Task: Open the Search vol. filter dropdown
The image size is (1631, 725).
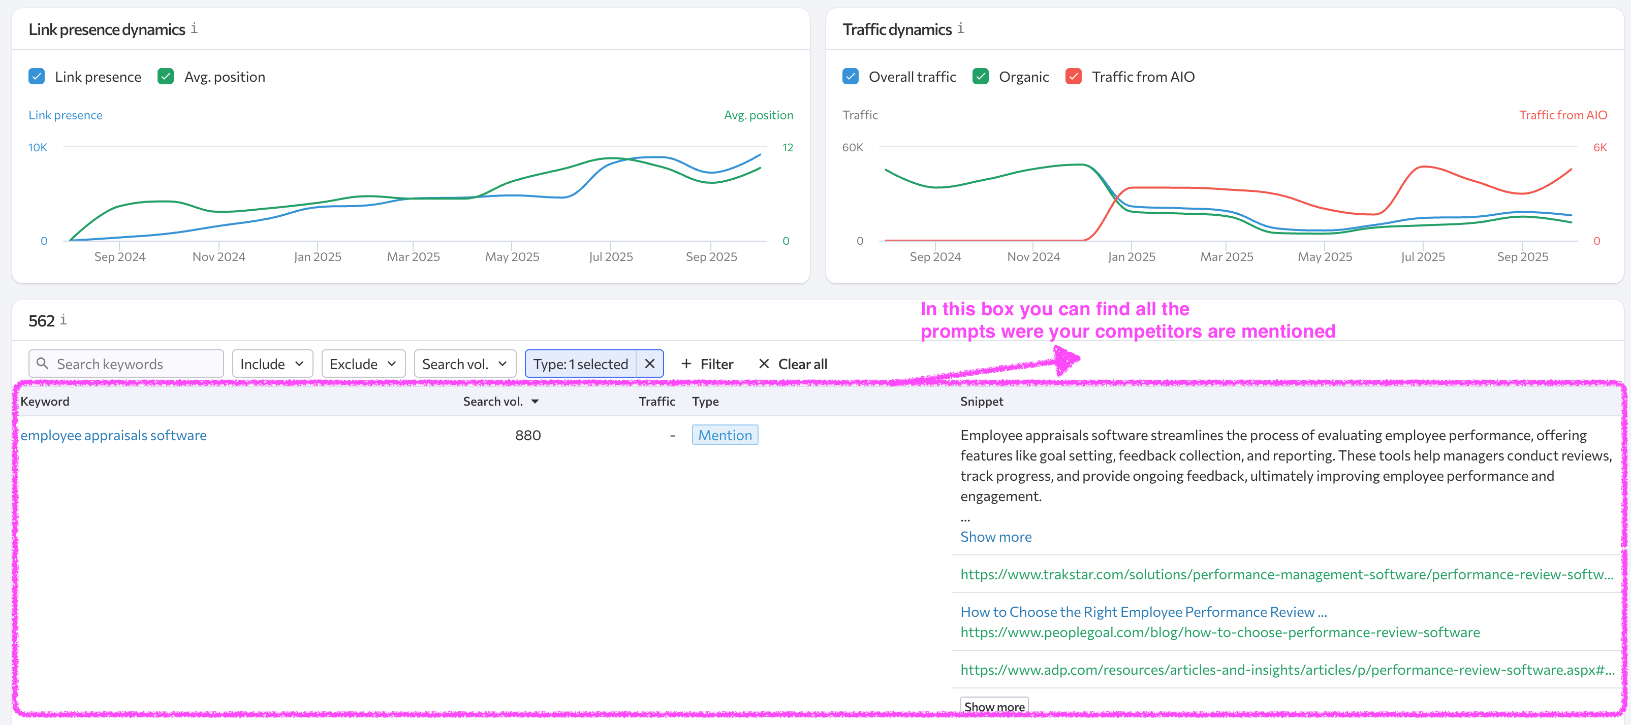Action: [465, 364]
